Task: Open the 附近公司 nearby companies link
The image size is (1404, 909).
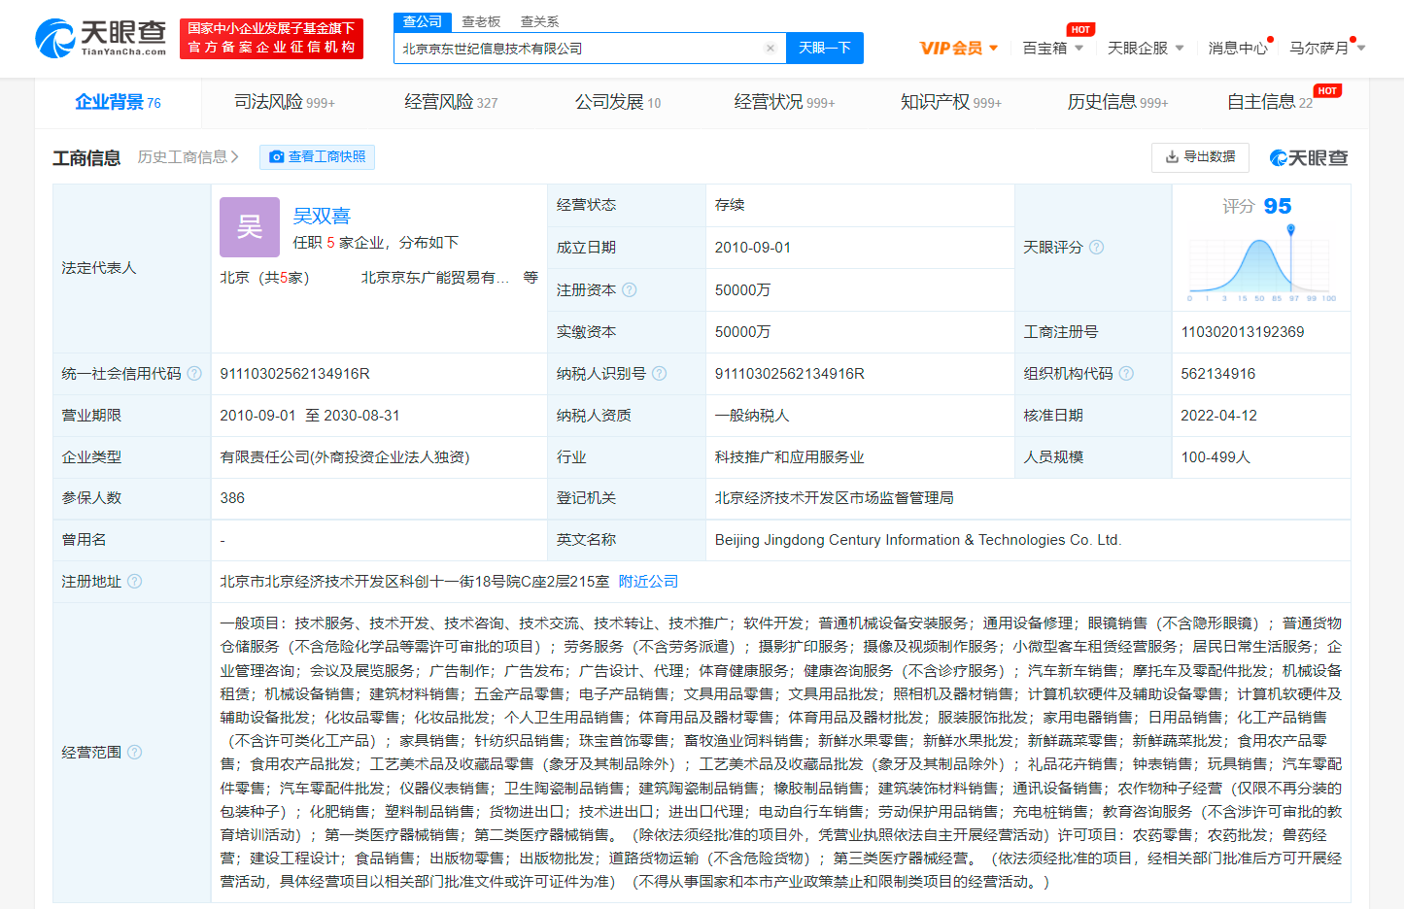Action: [648, 581]
